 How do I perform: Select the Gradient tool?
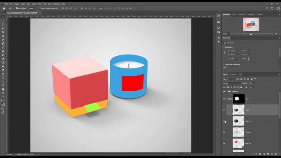[3, 62]
